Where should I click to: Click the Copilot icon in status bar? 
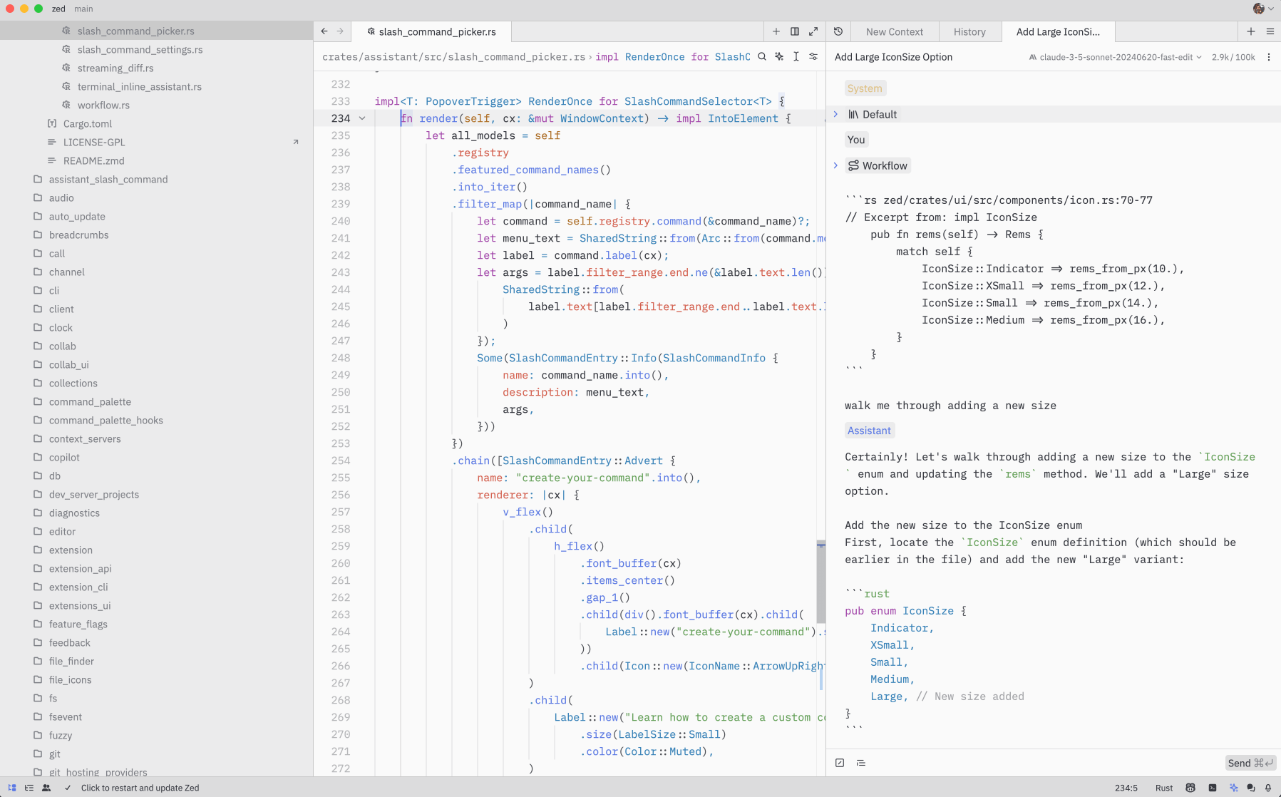(x=1190, y=788)
